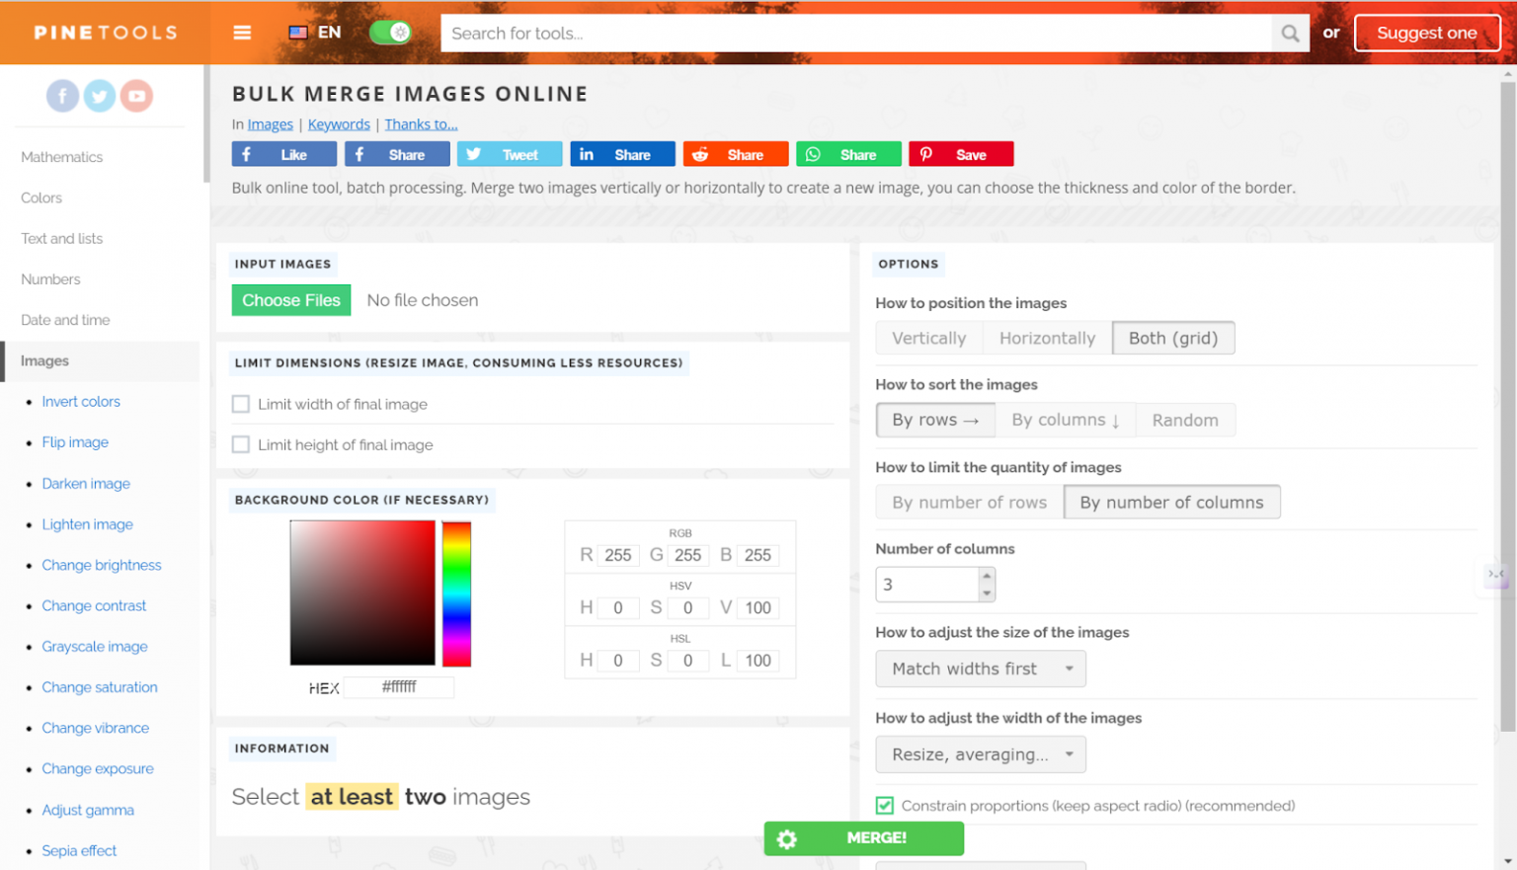Screen dimensions: 1517x870
Task: Enable Limit width of final image
Action: 241,404
